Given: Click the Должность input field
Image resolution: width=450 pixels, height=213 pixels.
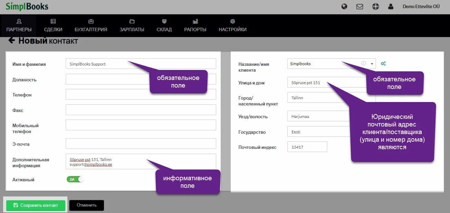Looking at the screenshot, I should tap(141, 79).
